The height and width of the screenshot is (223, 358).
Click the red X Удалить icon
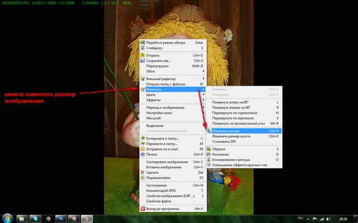point(143,172)
